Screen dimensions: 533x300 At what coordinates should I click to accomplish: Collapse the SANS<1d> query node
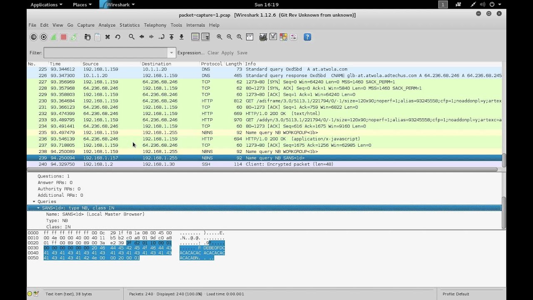point(38,208)
